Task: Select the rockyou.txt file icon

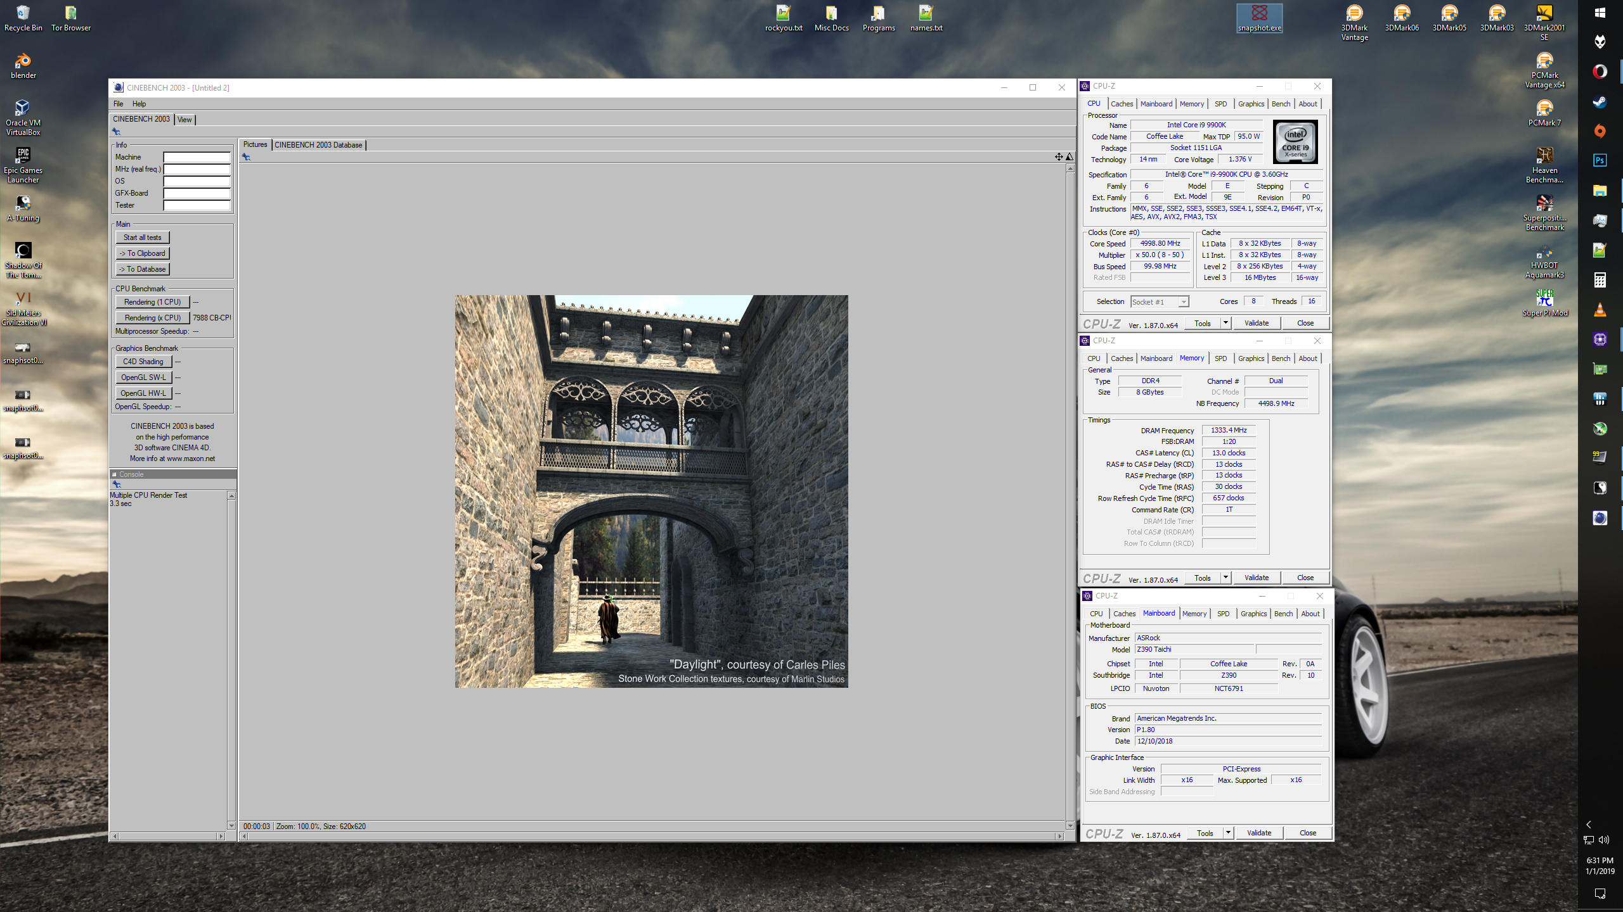Action: pyautogui.click(x=784, y=18)
